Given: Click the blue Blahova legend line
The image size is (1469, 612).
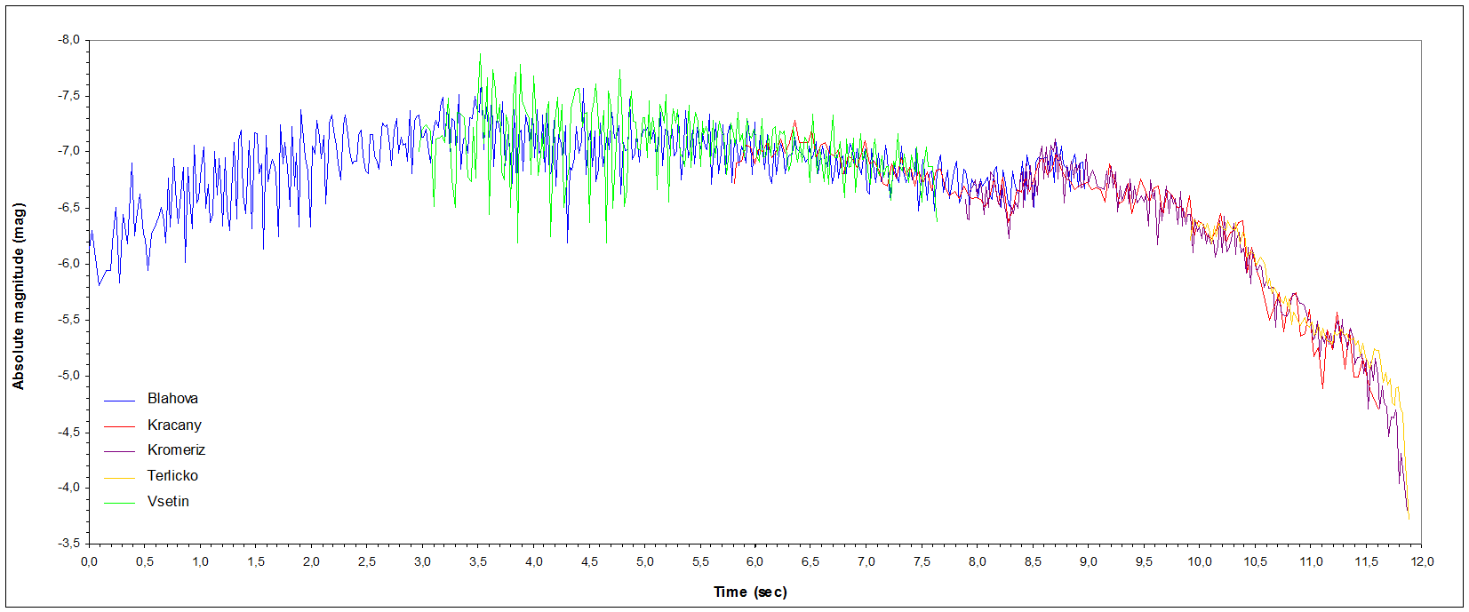Looking at the screenshot, I should click(x=119, y=401).
